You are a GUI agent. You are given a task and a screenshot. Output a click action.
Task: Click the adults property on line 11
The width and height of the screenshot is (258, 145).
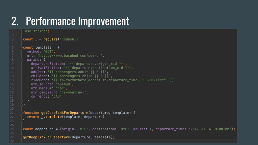tap(70, 72)
